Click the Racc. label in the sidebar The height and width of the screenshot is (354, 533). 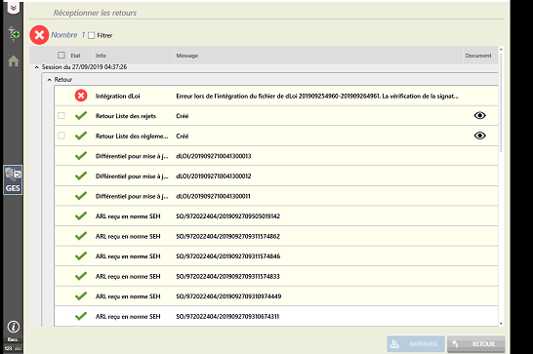coord(13,339)
